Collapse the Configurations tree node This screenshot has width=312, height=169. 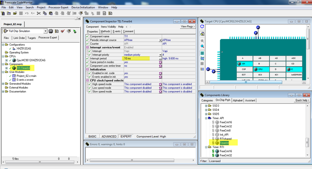(x=3, y=45)
